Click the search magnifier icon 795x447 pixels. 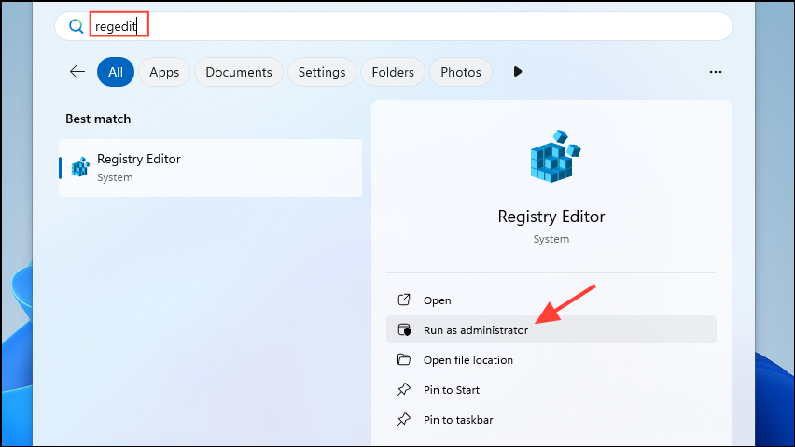tap(77, 26)
